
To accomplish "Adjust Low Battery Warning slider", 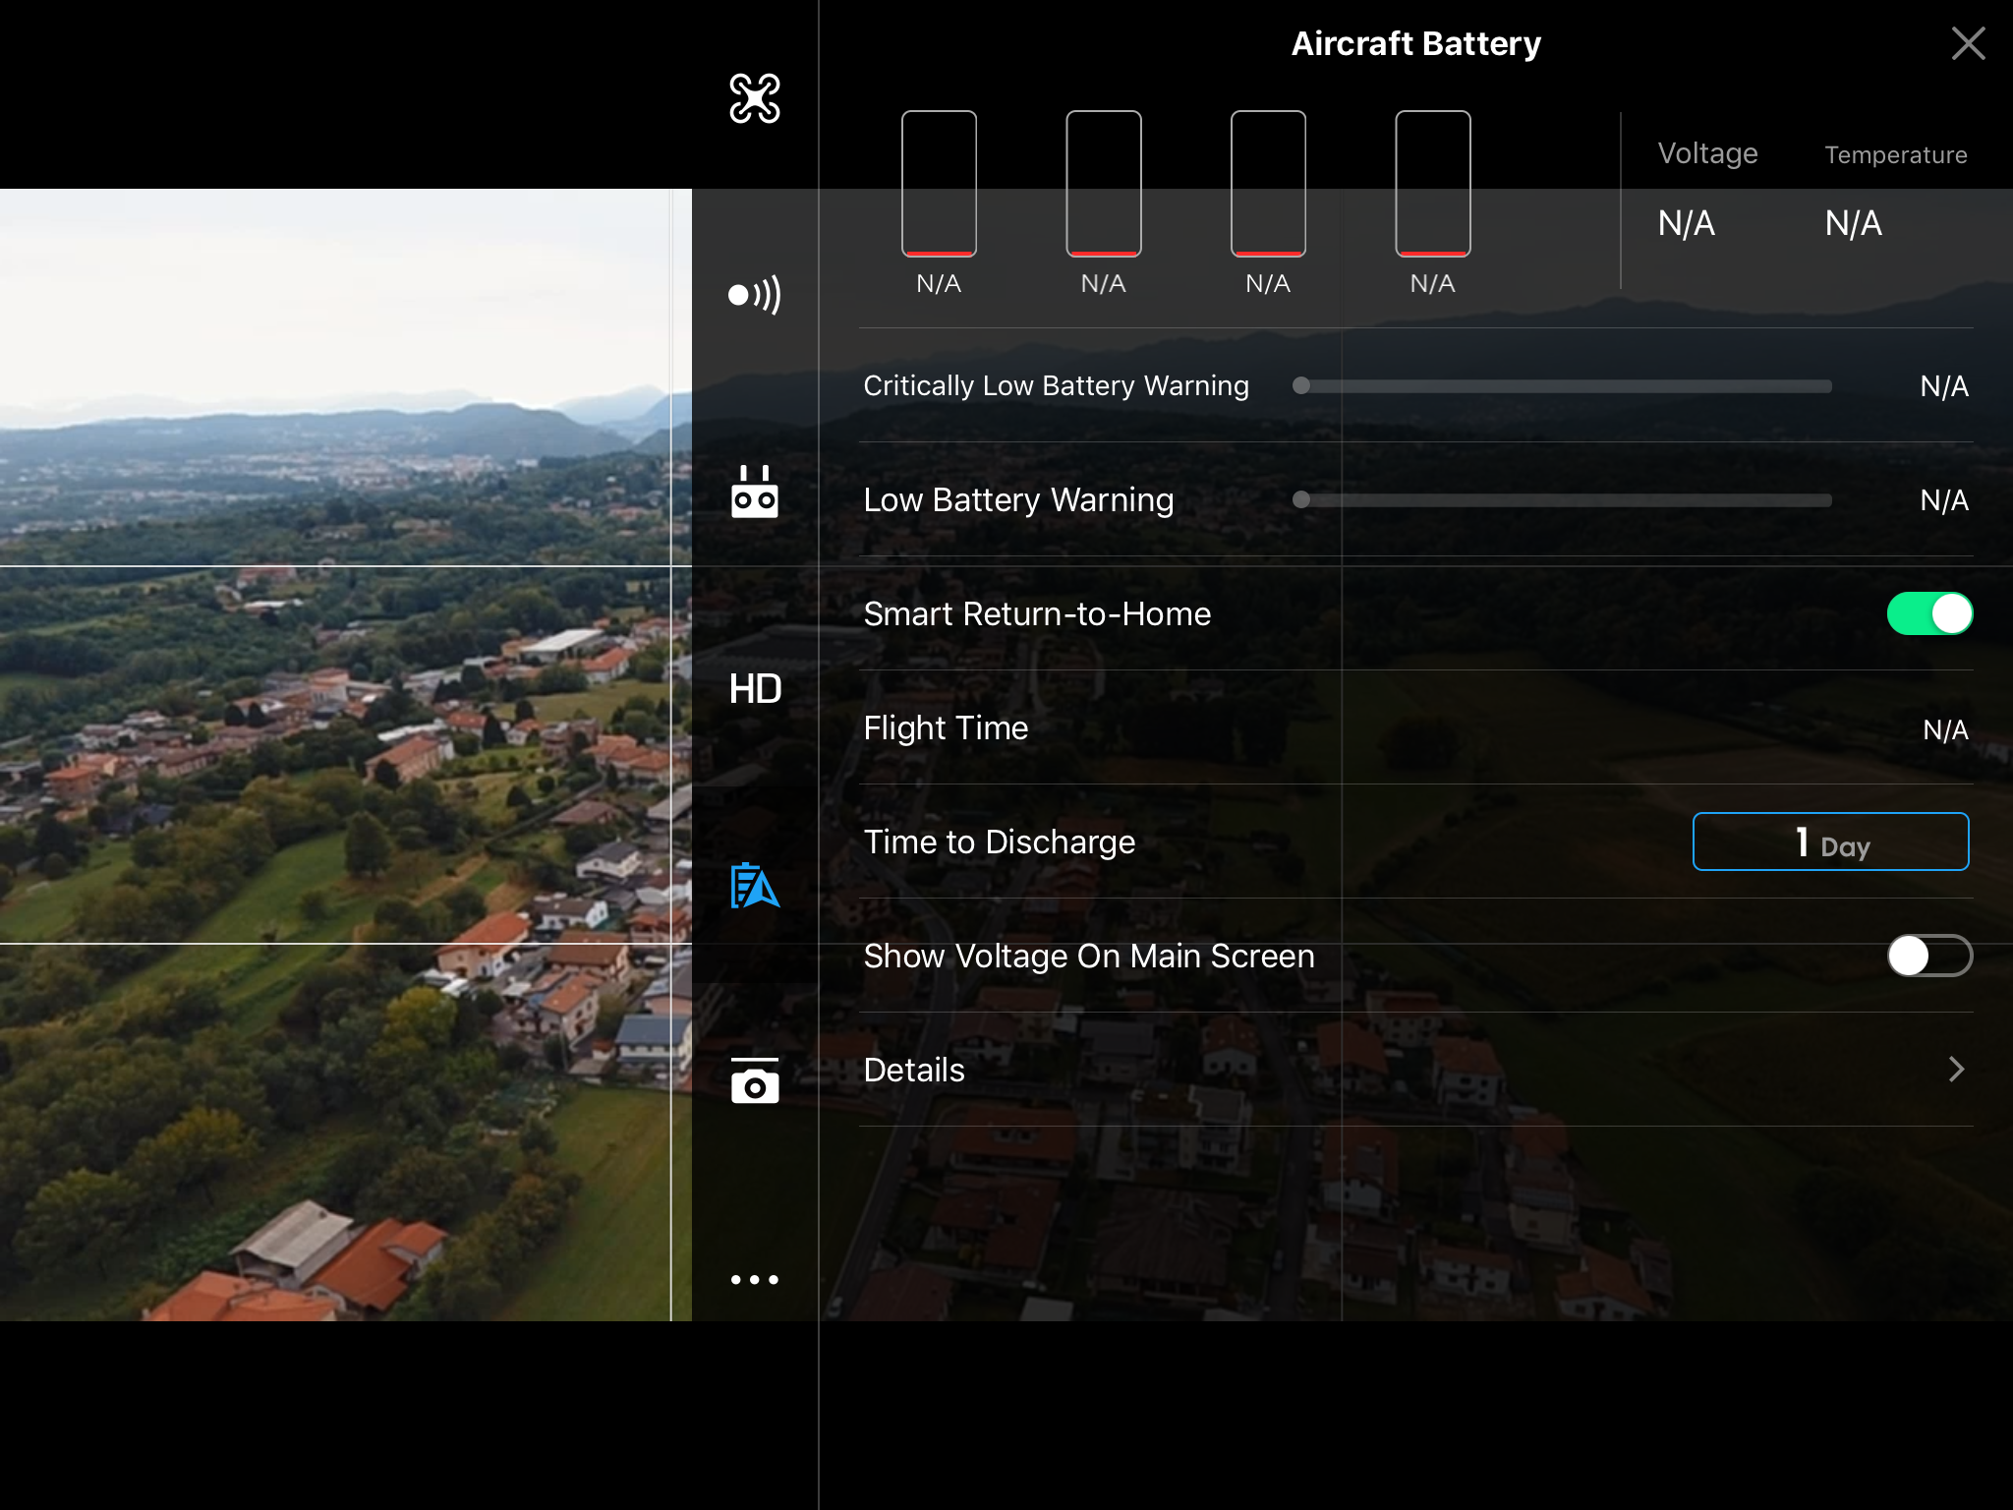I will click(1562, 499).
